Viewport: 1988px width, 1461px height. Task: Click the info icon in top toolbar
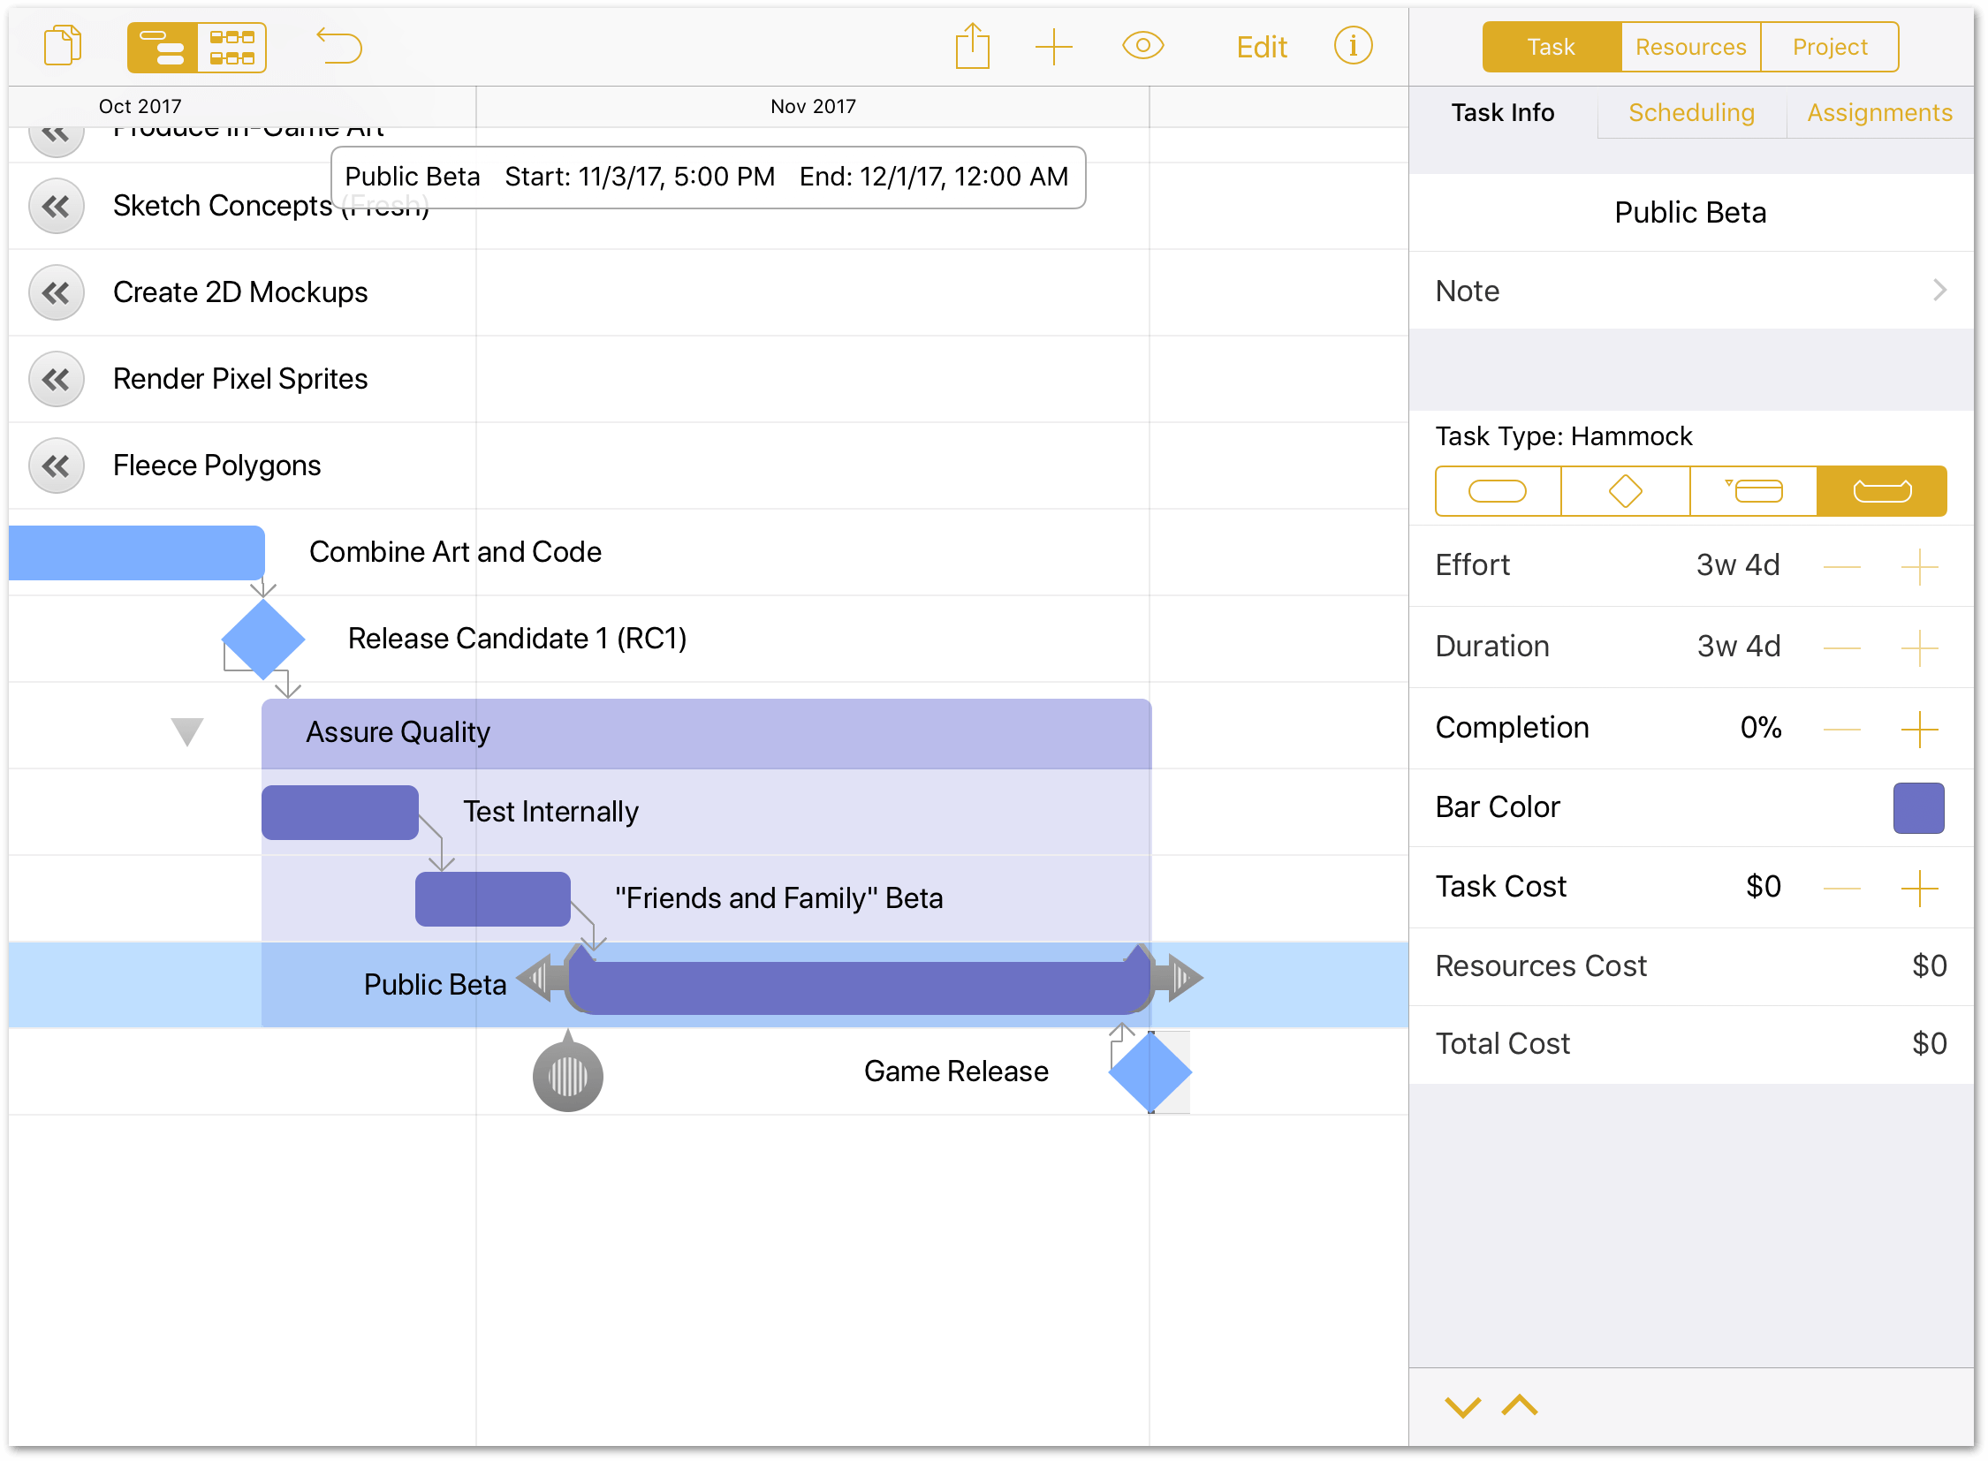coord(1354,46)
